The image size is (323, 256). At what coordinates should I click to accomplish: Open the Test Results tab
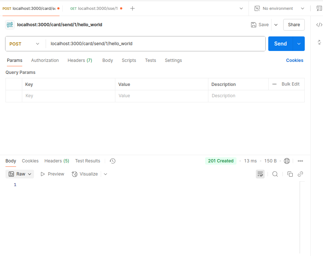[x=88, y=161]
